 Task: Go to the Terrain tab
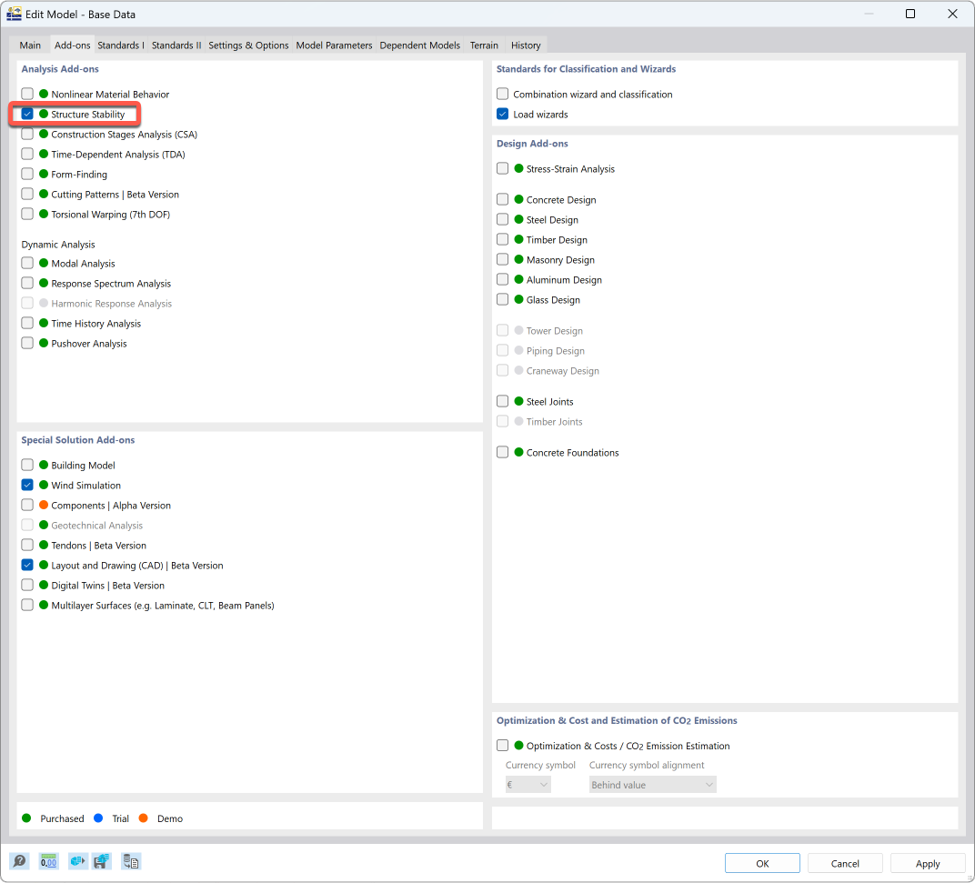click(x=484, y=45)
